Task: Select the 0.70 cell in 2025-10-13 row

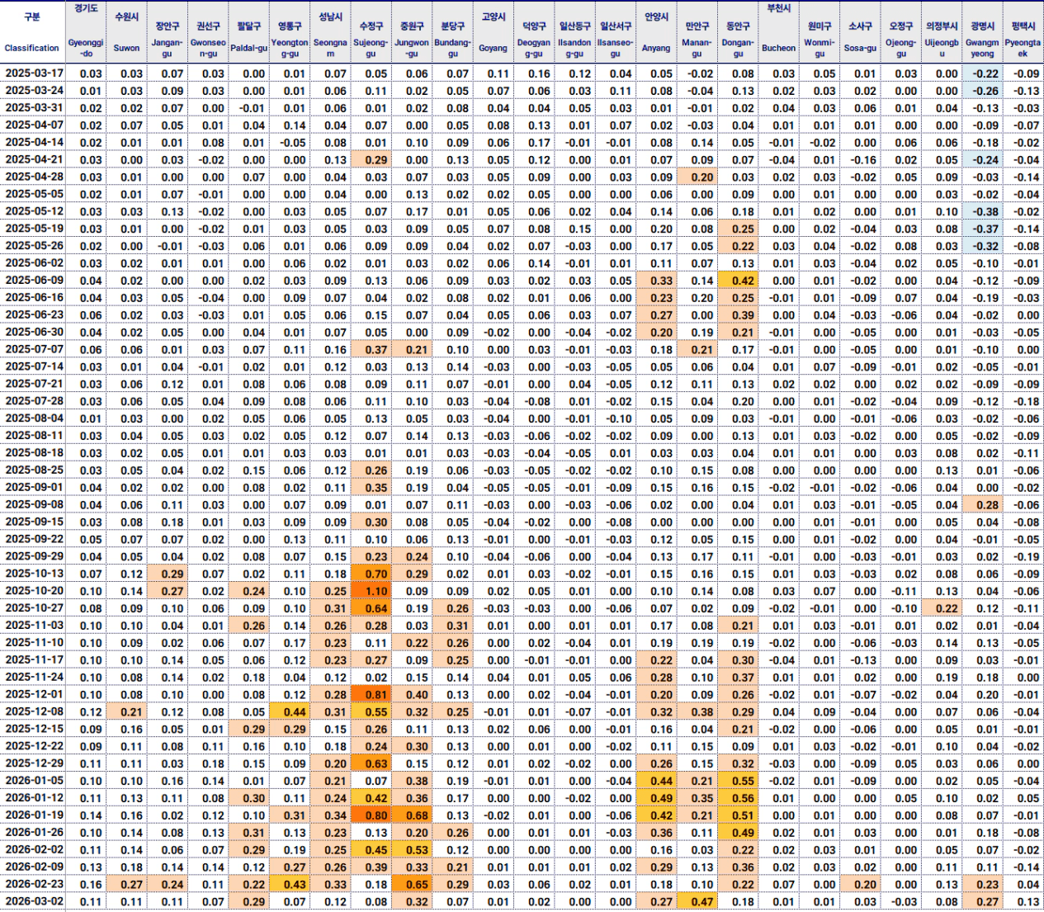Action: click(x=371, y=574)
